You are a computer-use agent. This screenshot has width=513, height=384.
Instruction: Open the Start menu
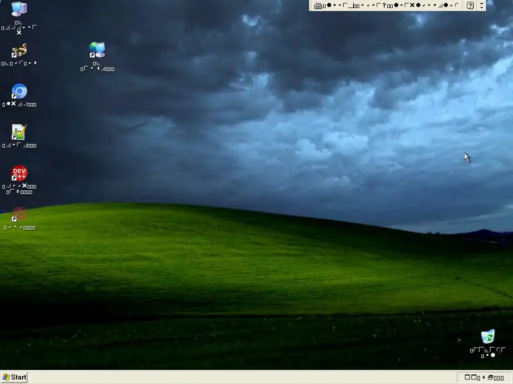[14, 377]
